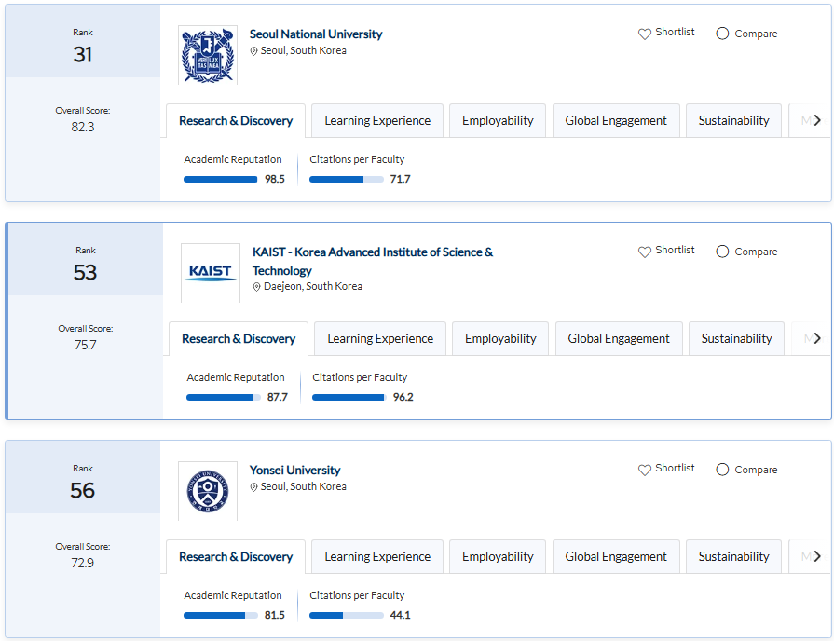This screenshot has height=641, width=834.
Task: Select Compare radio for KAIST
Action: (x=722, y=252)
